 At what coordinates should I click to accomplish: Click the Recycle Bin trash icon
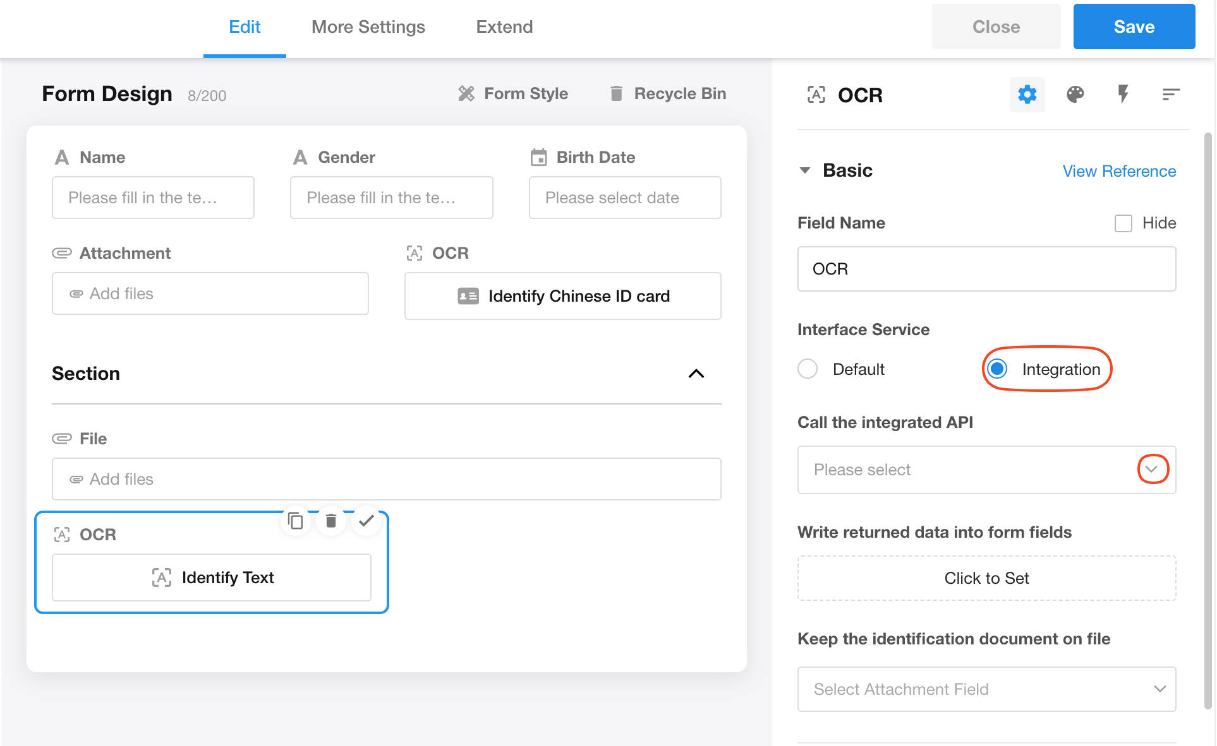pyautogui.click(x=616, y=93)
